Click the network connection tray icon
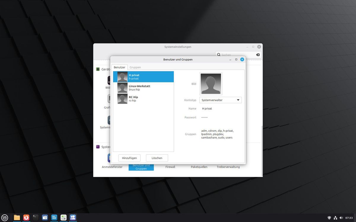The image size is (356, 222). click(335, 218)
